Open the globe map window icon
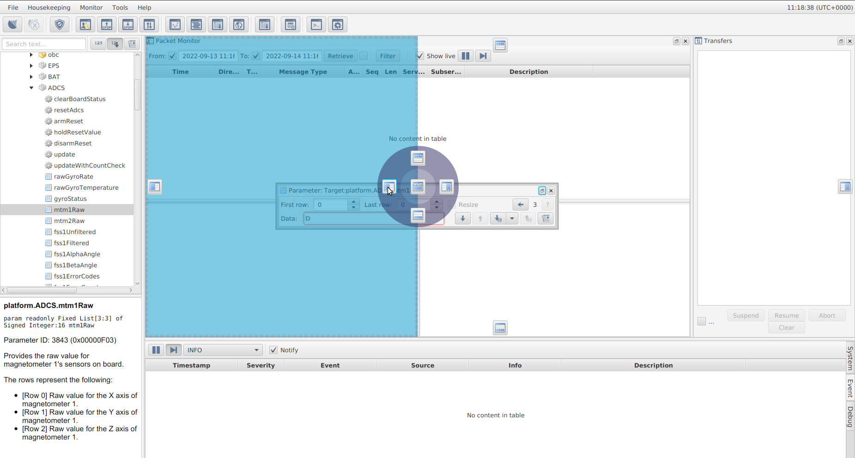The image size is (855, 458). [x=239, y=24]
